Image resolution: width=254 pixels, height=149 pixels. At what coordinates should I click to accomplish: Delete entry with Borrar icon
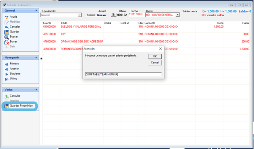6,42
